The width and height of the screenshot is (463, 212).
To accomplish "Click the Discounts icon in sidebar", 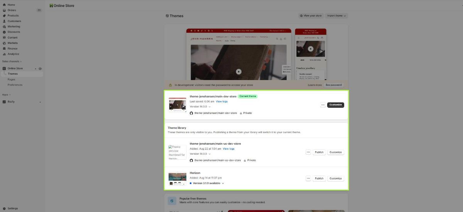I will point(4,32).
